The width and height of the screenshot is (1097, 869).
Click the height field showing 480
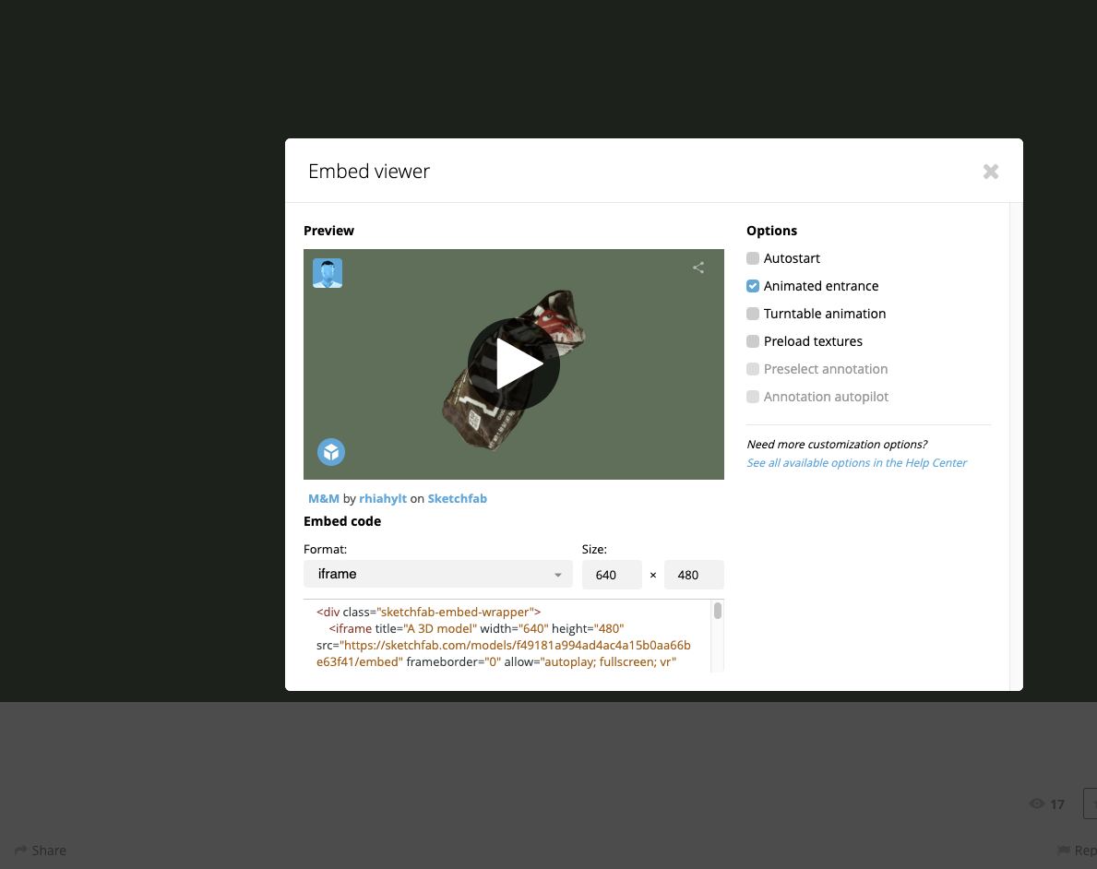[x=693, y=575]
